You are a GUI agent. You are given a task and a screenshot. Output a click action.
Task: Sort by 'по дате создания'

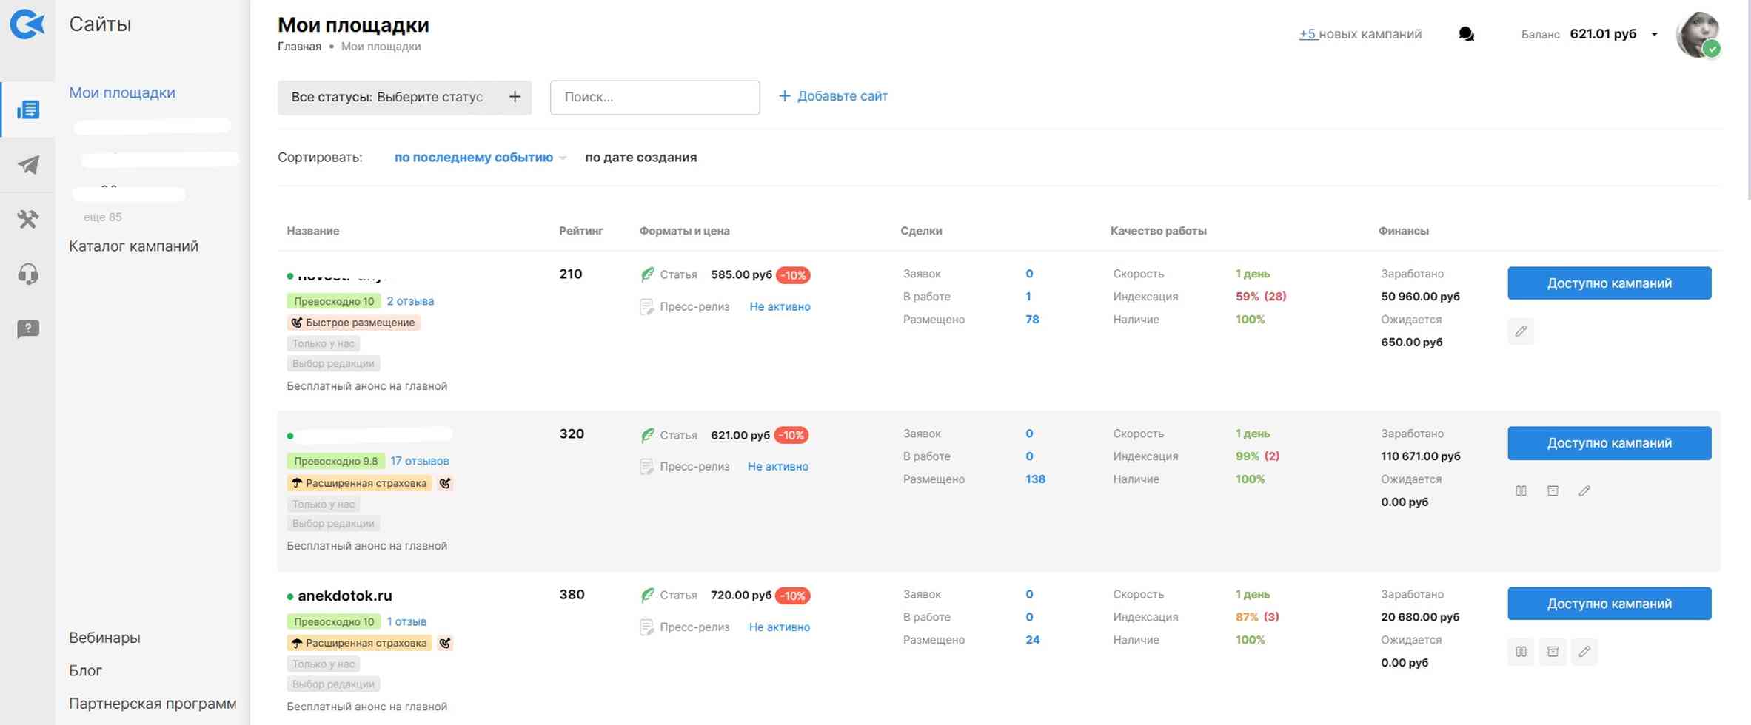pyautogui.click(x=640, y=157)
